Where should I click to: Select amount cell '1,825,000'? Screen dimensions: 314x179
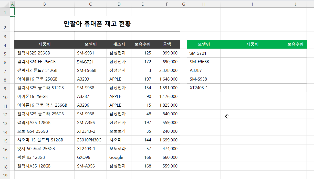(167, 105)
